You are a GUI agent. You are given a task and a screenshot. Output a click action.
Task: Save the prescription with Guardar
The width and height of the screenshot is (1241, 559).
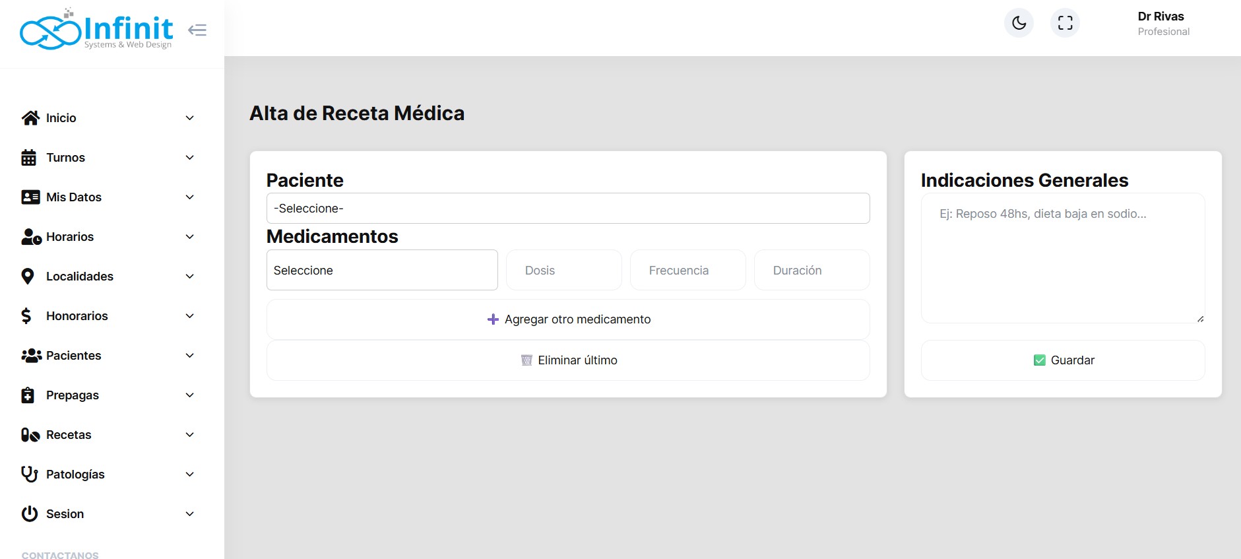pyautogui.click(x=1062, y=360)
